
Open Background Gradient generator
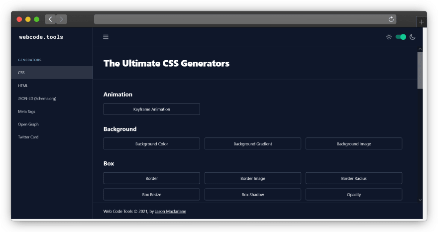click(x=253, y=144)
